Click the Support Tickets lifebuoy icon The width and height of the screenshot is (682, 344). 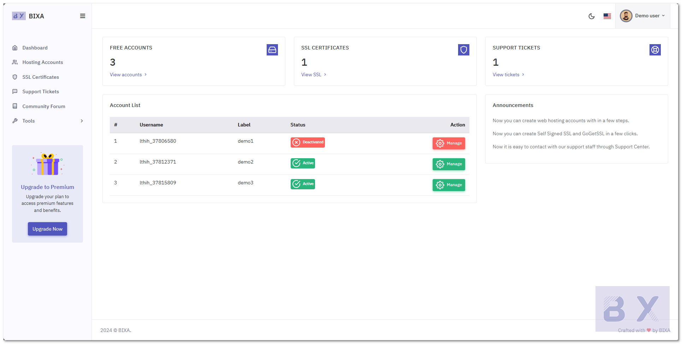point(655,50)
